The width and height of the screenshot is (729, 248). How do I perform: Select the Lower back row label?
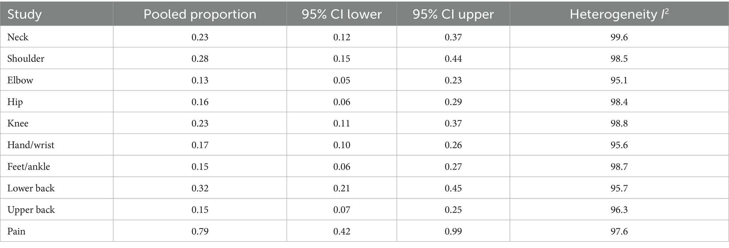pos(31,188)
